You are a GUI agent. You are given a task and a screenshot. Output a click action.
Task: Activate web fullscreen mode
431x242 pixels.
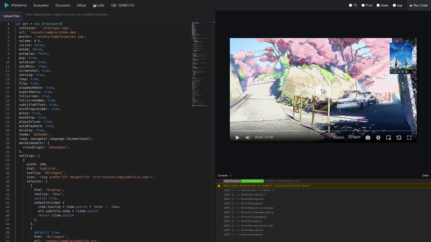coord(399,137)
